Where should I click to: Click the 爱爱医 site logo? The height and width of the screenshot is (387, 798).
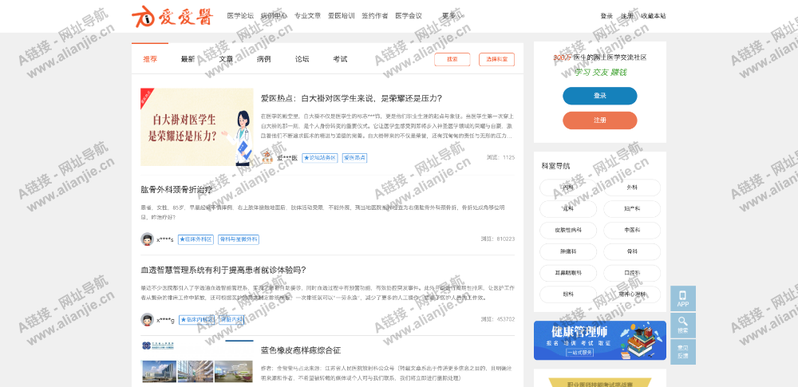point(171,16)
